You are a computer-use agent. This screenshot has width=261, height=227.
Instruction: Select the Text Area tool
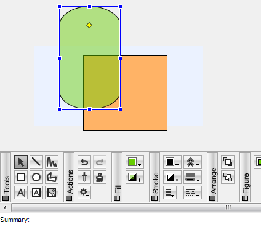click(x=36, y=193)
